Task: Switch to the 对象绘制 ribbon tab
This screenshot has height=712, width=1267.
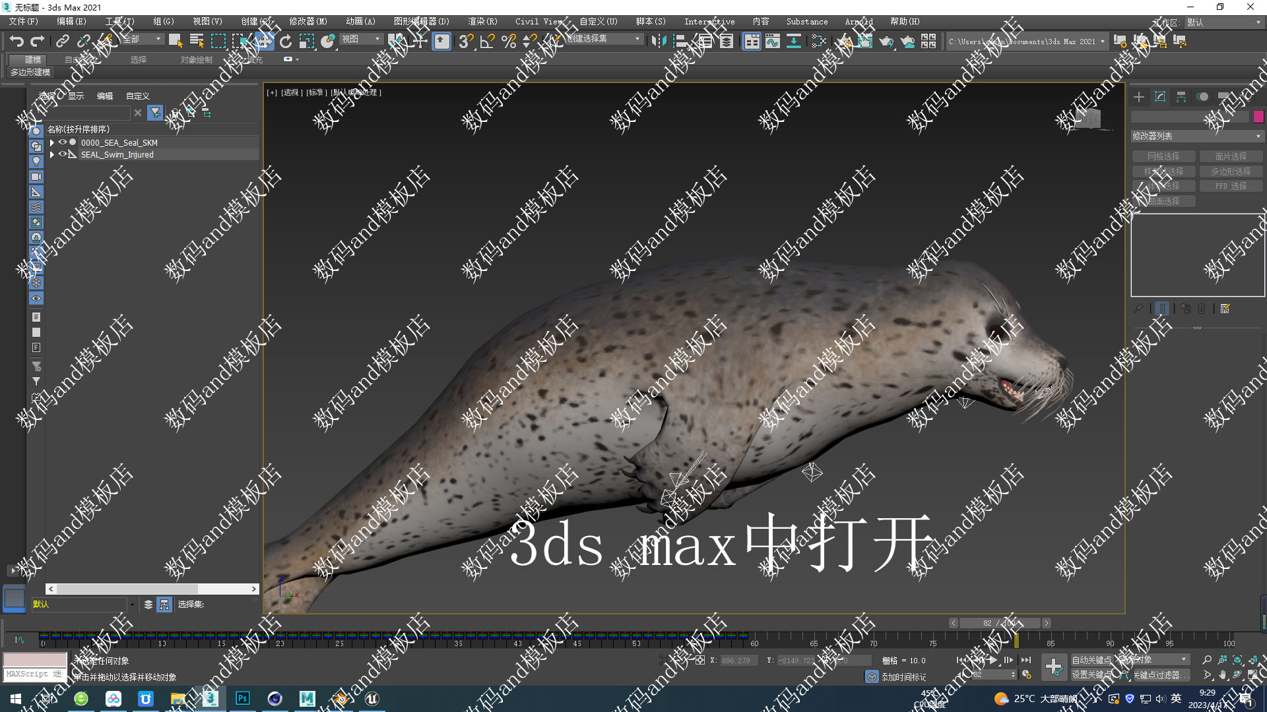Action: (196, 60)
